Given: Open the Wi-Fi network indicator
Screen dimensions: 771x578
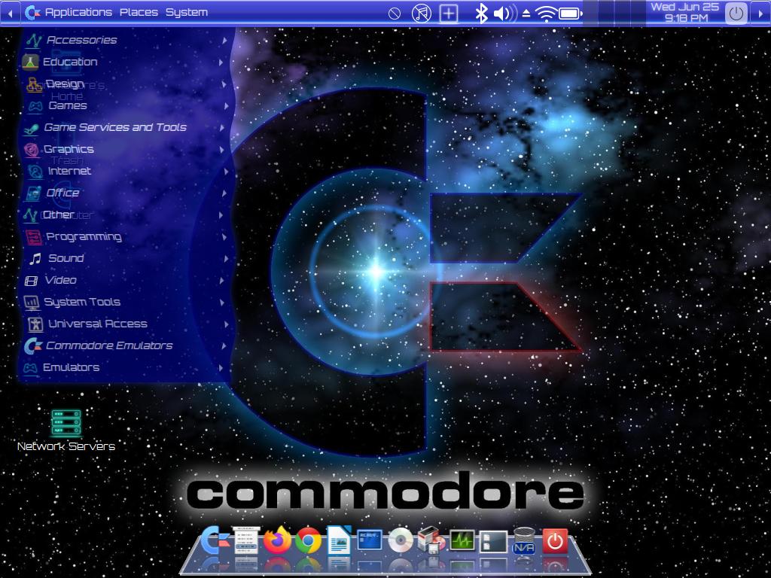Looking at the screenshot, I should [x=546, y=14].
